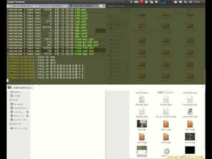212x159 pixels.
Task: Click "tree-dur.inf" in the terminal listing
Action: click(x=84, y=39)
